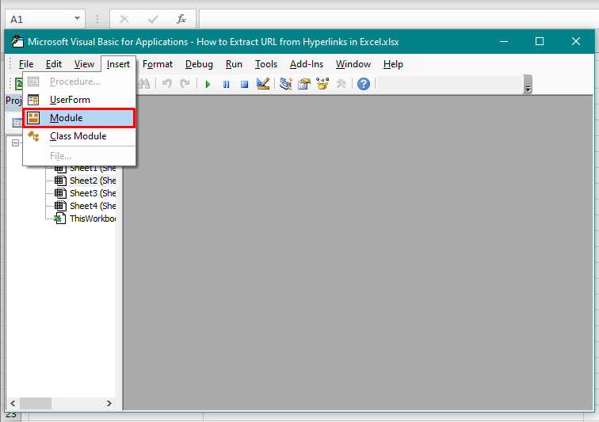Close the Visual Basic window
The height and width of the screenshot is (422, 599).
point(576,41)
